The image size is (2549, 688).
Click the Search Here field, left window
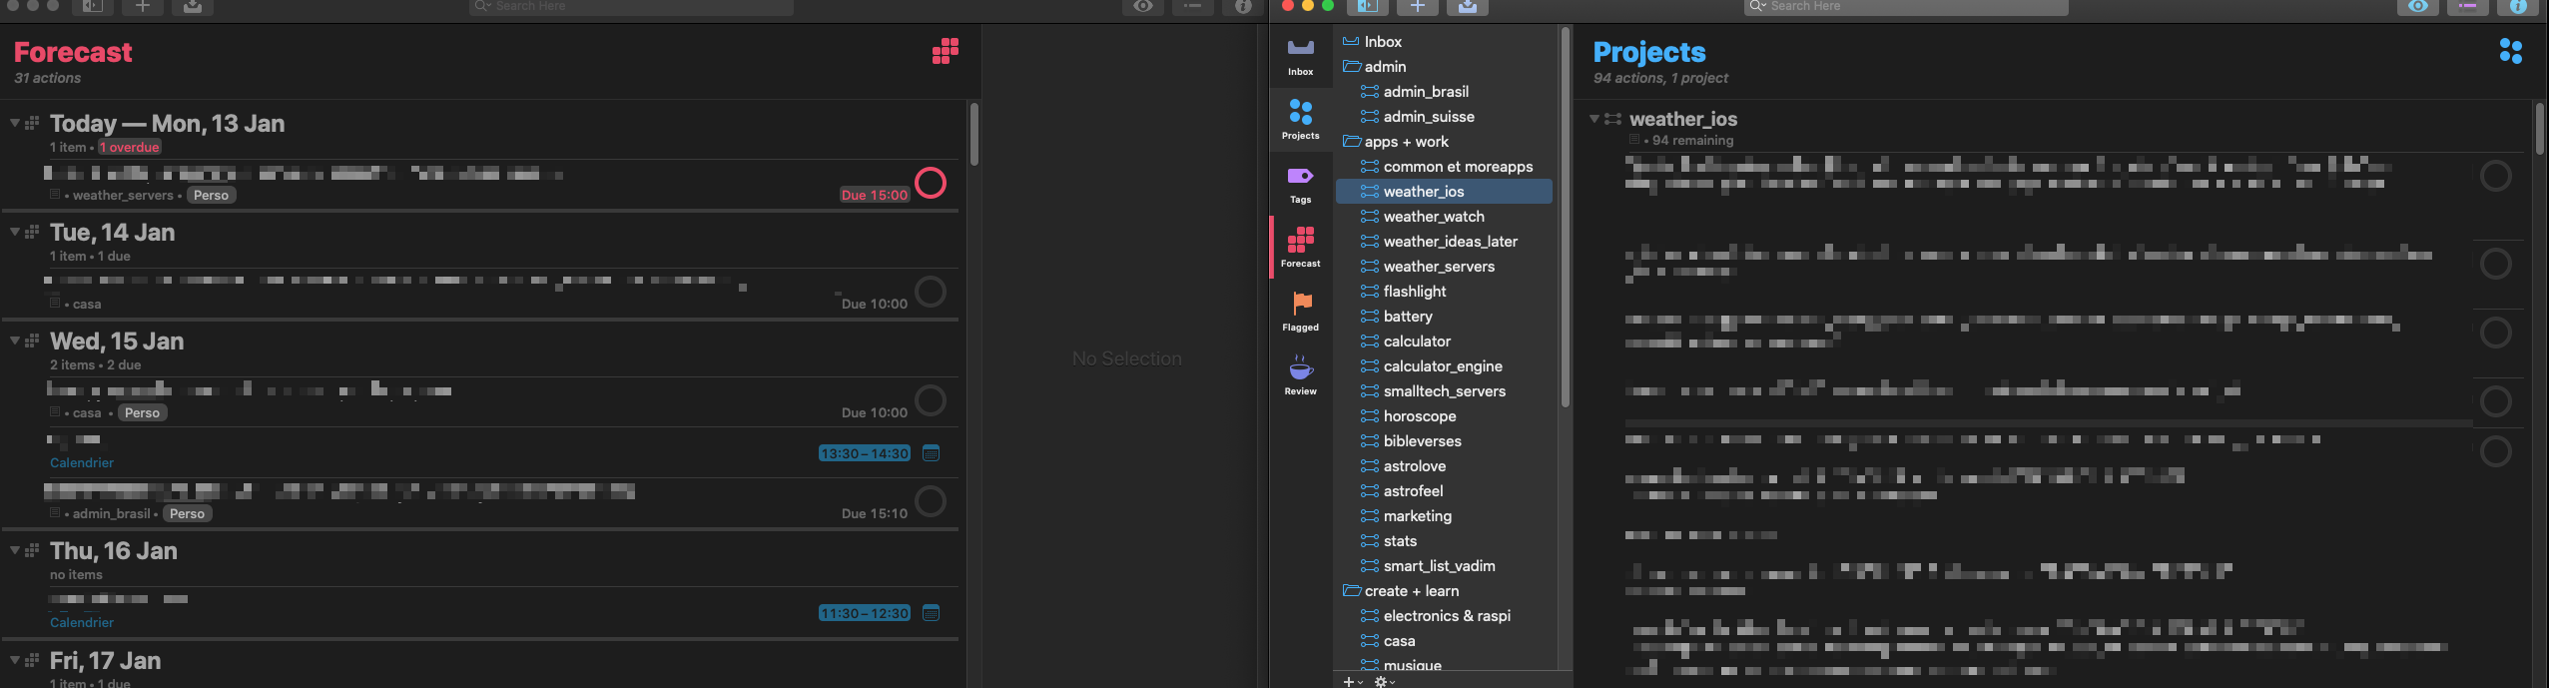pos(631,6)
